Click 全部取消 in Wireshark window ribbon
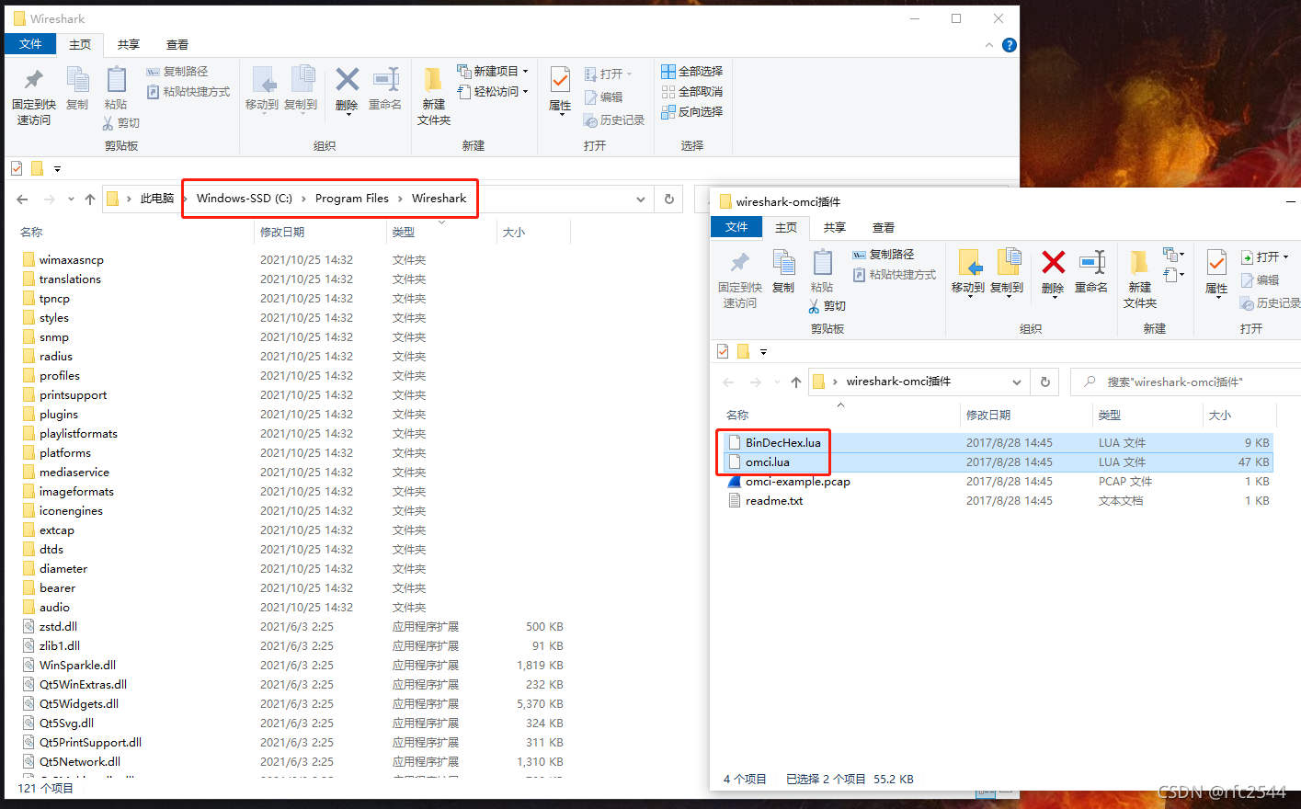Image resolution: width=1301 pixels, height=809 pixels. pos(692,91)
